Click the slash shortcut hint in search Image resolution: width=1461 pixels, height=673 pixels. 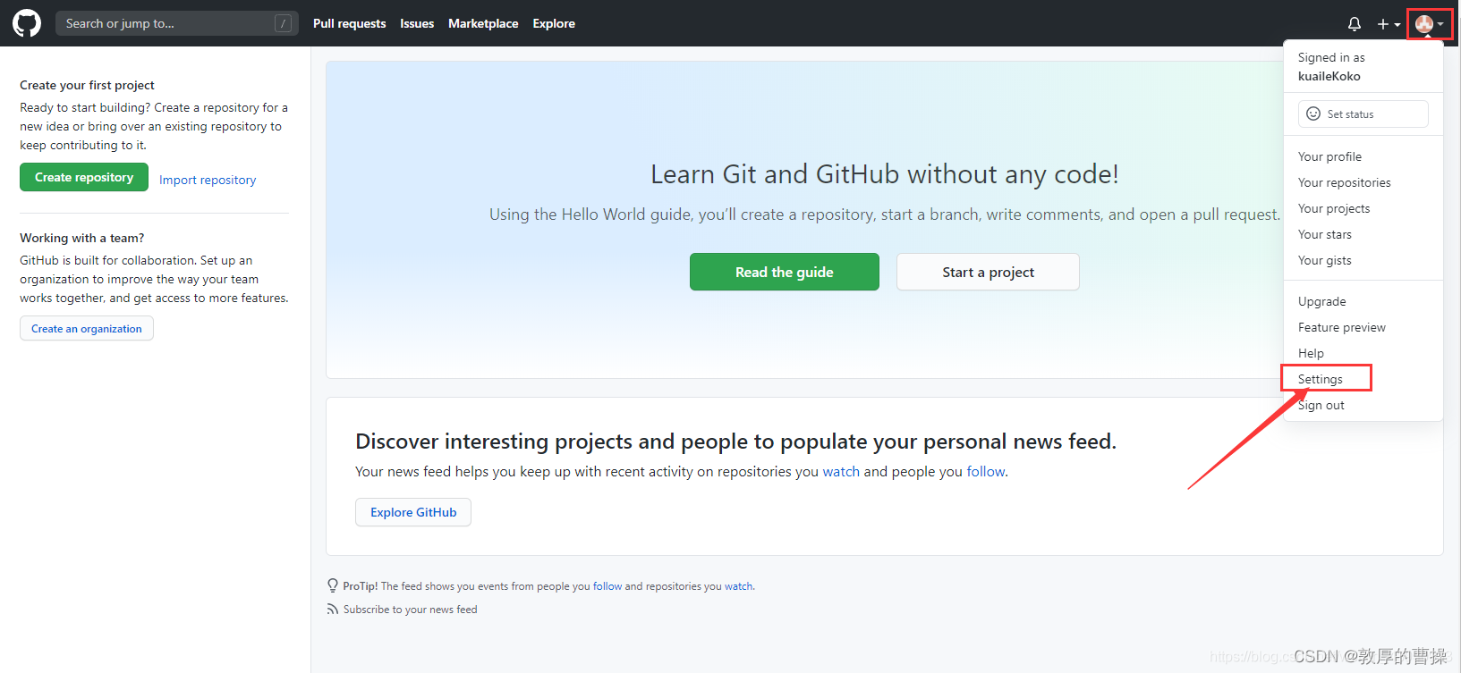click(284, 23)
